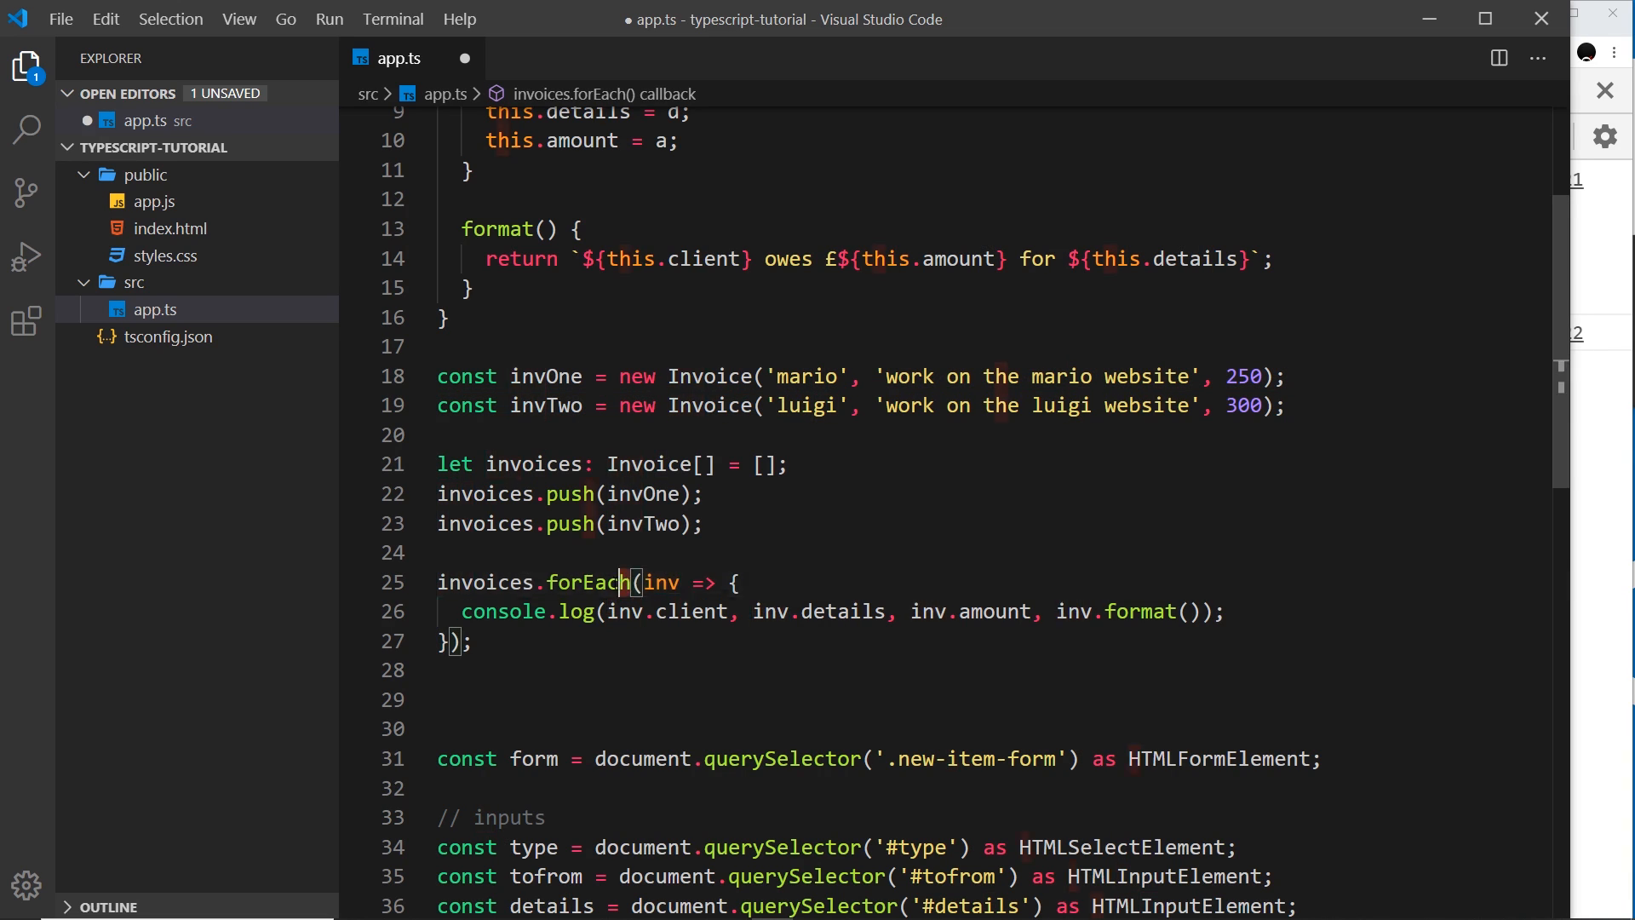This screenshot has height=920, width=1635.
Task: Collapse the public folder
Action: pyautogui.click(x=83, y=175)
